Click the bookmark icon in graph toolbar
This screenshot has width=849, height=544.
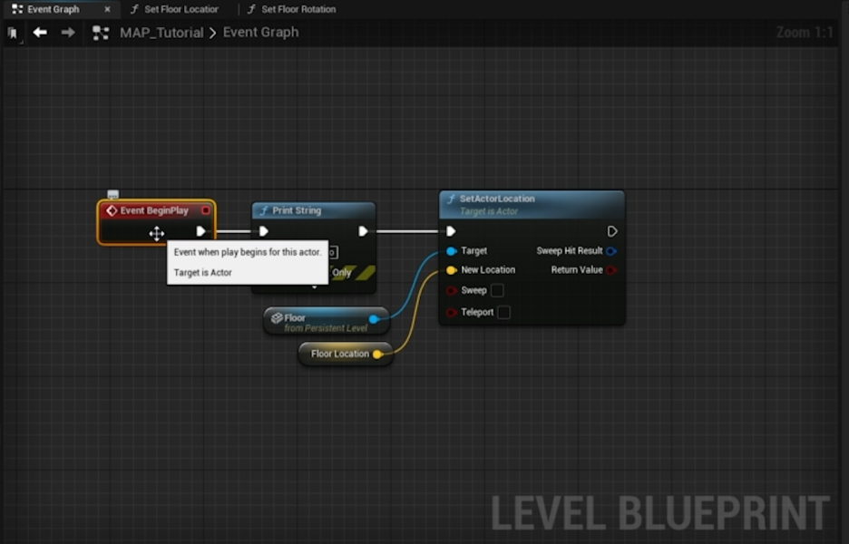[x=13, y=34]
